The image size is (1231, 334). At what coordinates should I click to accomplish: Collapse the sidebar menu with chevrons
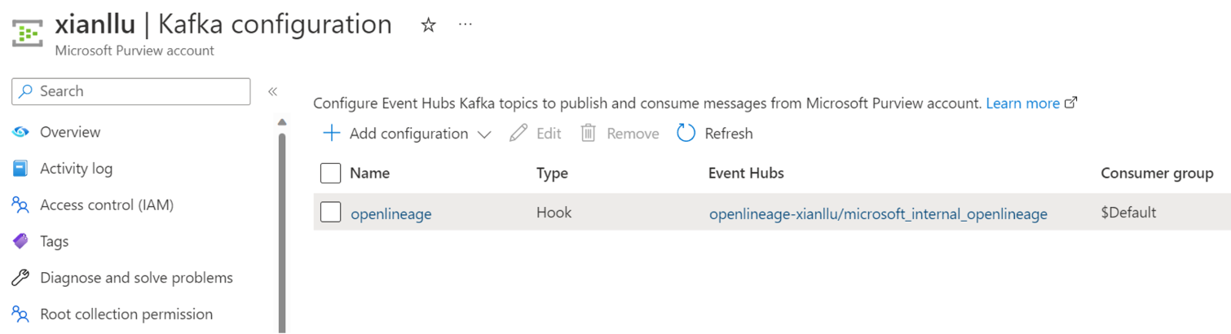click(x=273, y=91)
